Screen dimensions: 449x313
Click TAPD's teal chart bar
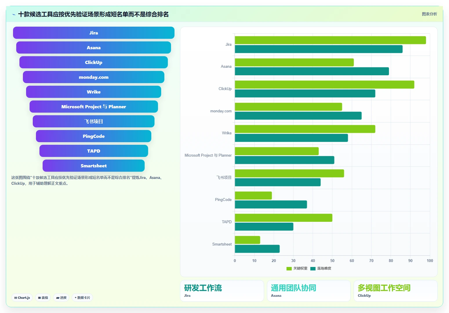pyautogui.click(x=264, y=227)
